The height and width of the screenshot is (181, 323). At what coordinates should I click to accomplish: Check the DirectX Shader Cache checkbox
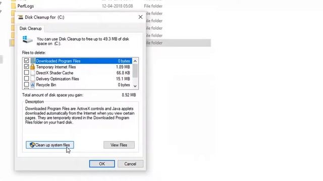coord(26,72)
